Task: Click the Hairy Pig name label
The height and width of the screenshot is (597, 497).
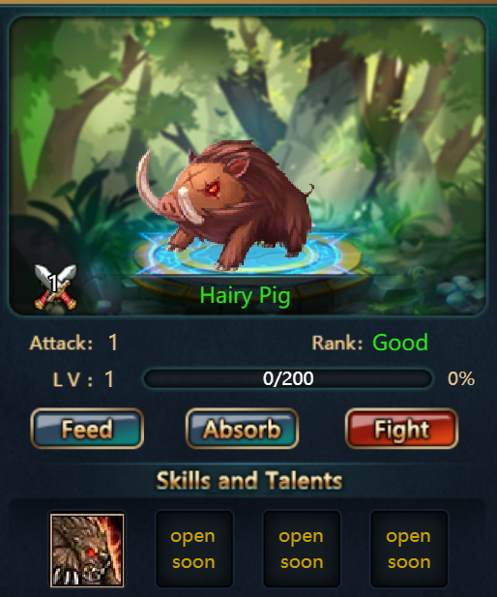Action: tap(245, 296)
